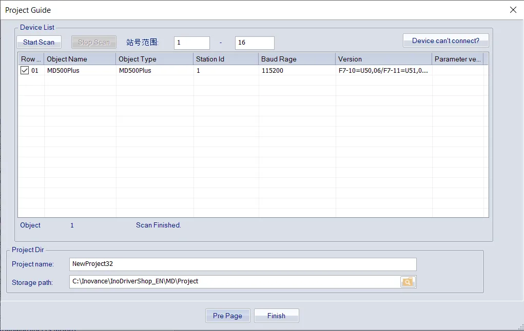Screen dimensions: 524x331
Task: Click the Station Id column header
Action: click(225, 59)
